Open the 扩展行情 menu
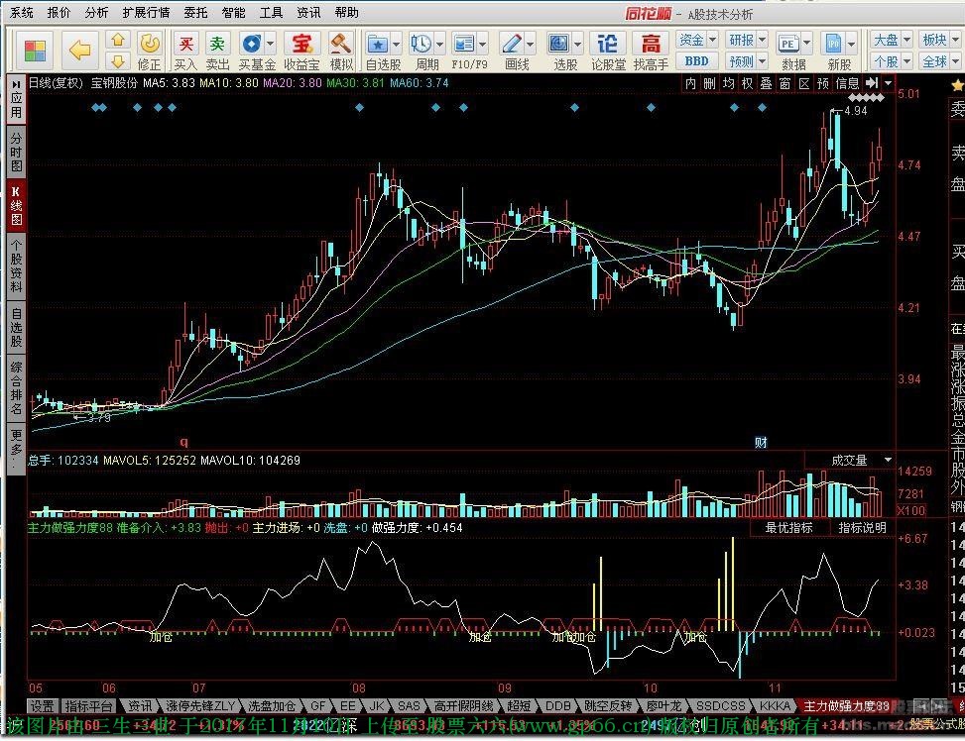Viewport: 965px width, 741px height. (x=145, y=13)
